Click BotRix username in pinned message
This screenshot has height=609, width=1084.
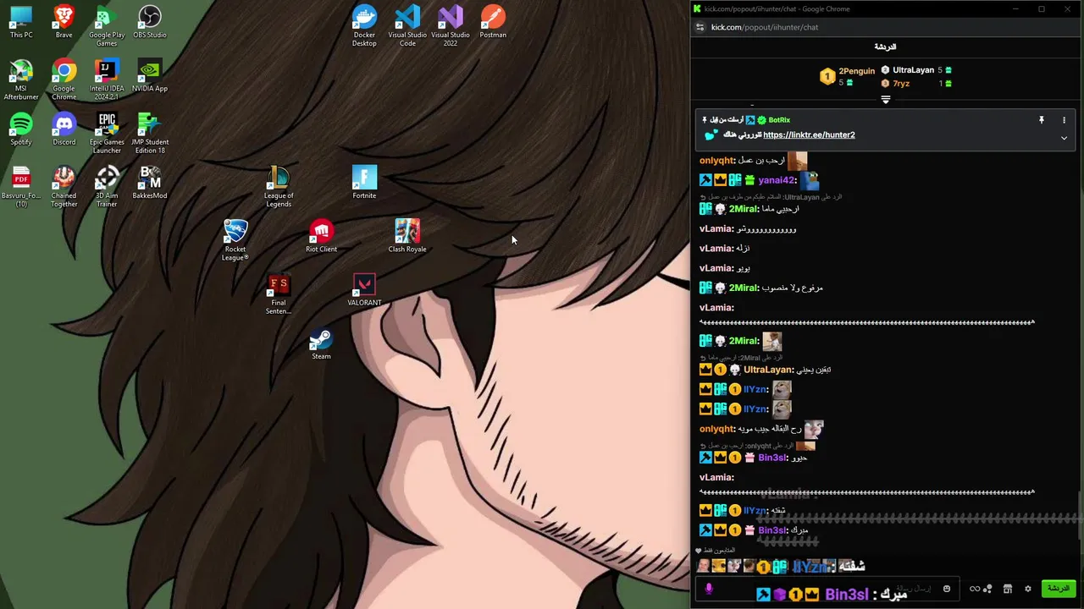[x=779, y=120]
